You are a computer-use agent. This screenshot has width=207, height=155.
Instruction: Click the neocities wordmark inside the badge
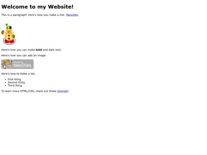22,65
